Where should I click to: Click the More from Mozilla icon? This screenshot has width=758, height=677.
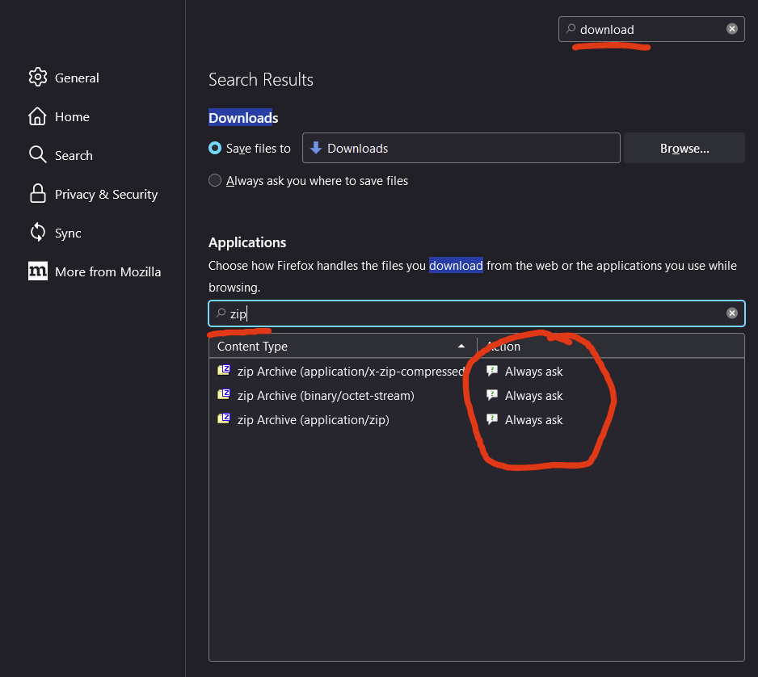(38, 271)
